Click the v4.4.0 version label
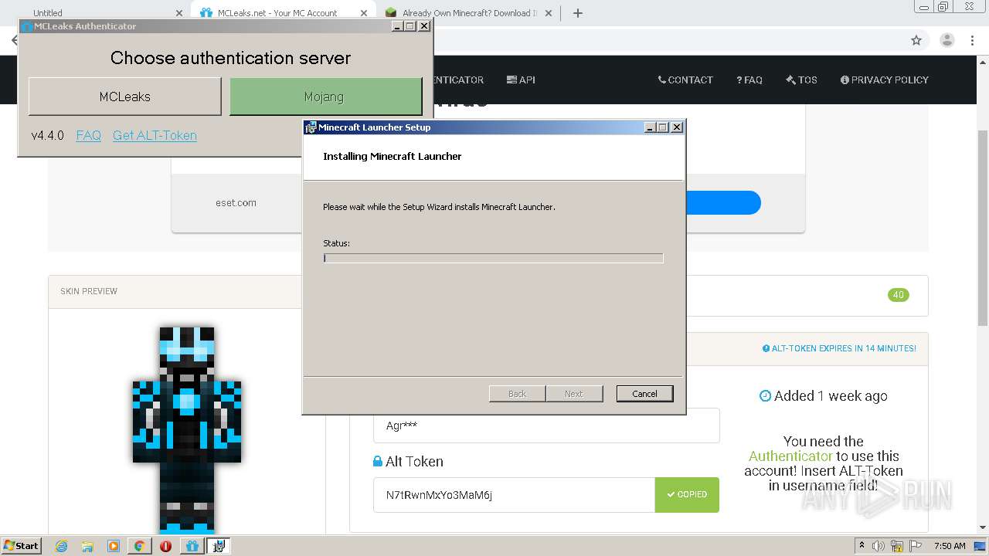The width and height of the screenshot is (989, 556). (x=47, y=135)
